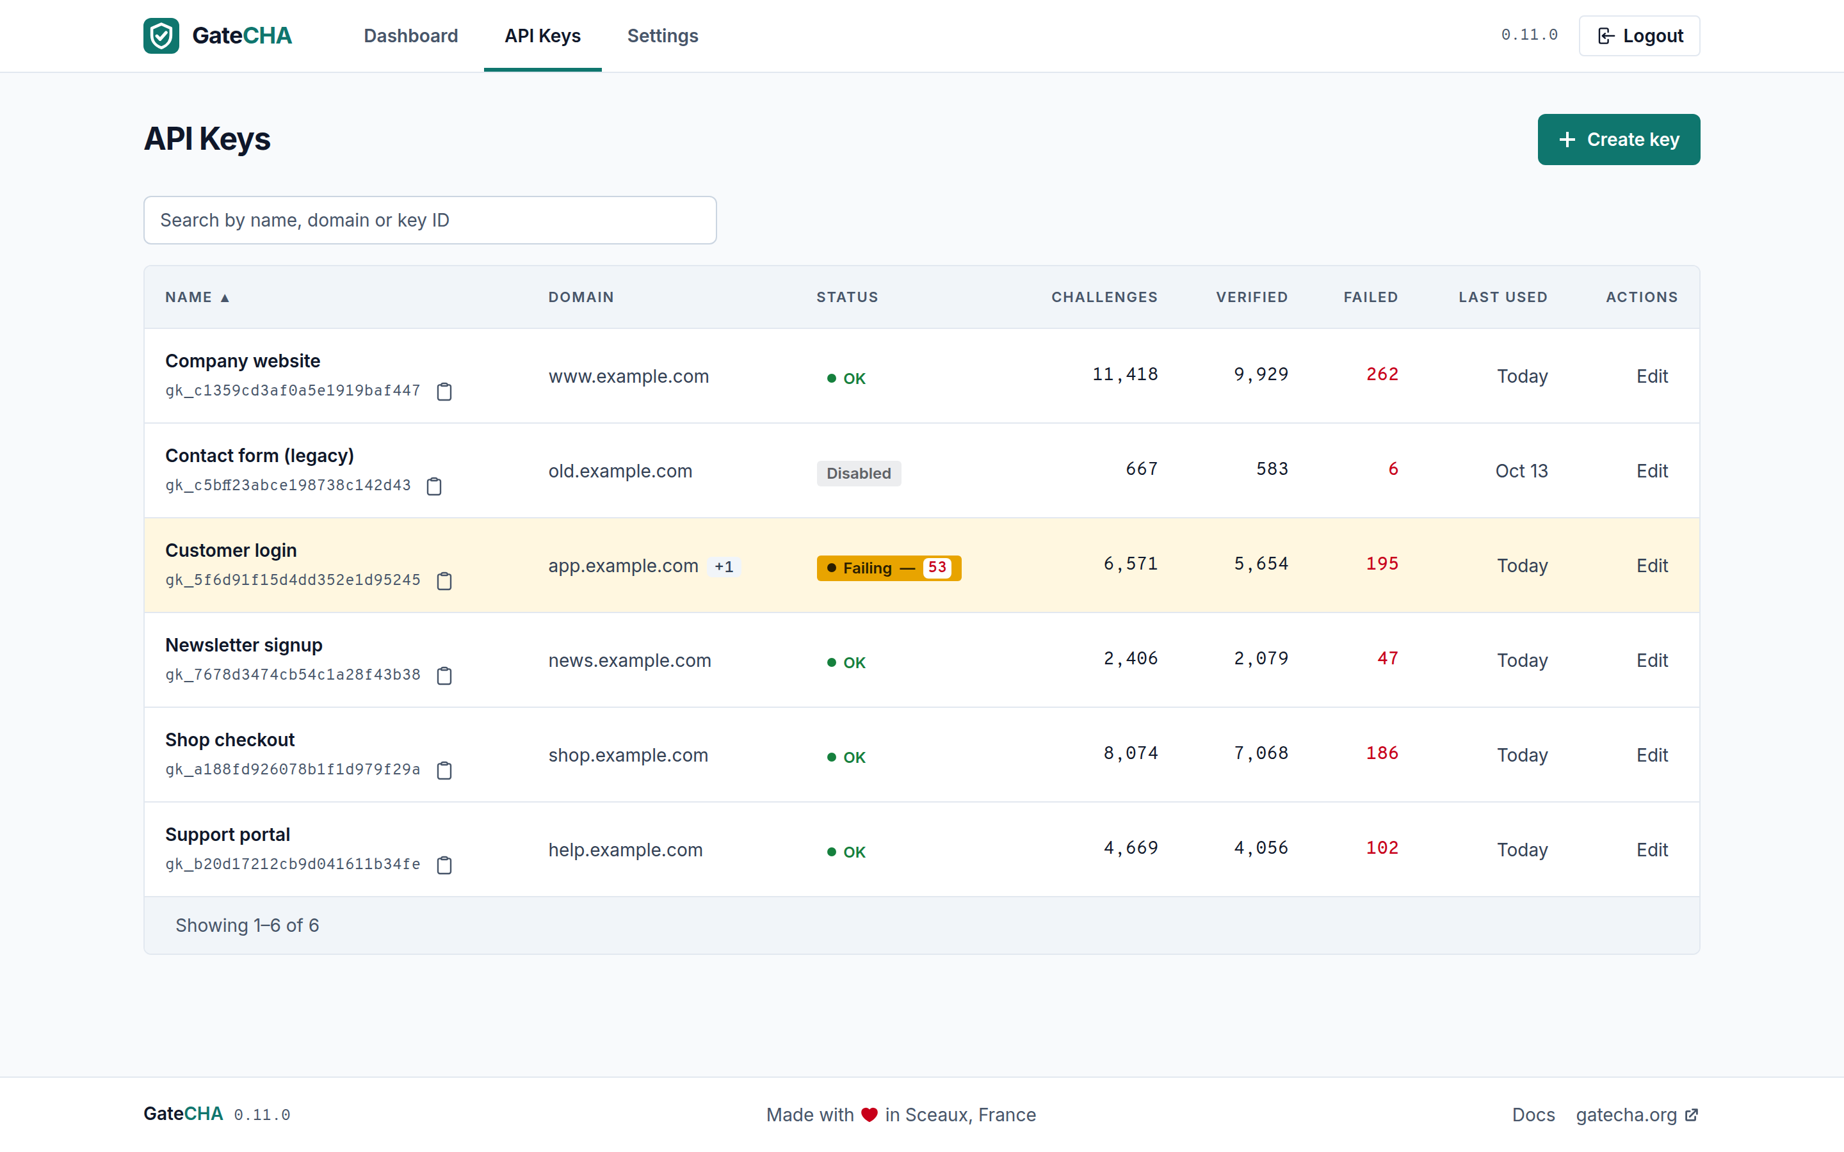This screenshot has width=1844, height=1152.
Task: Click the 53 count in Failing badge
Action: point(937,568)
